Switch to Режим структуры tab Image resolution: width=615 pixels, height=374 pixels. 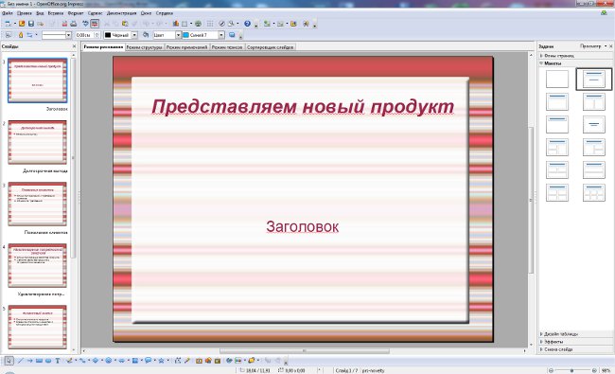click(x=145, y=47)
